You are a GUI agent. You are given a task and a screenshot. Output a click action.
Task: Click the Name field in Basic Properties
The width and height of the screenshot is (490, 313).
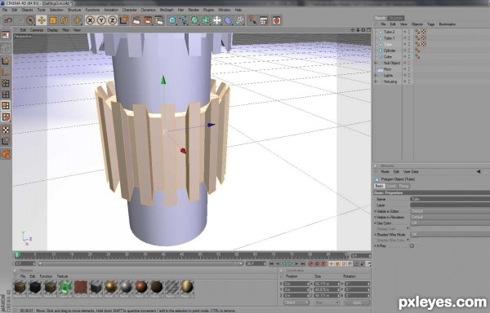(x=450, y=199)
